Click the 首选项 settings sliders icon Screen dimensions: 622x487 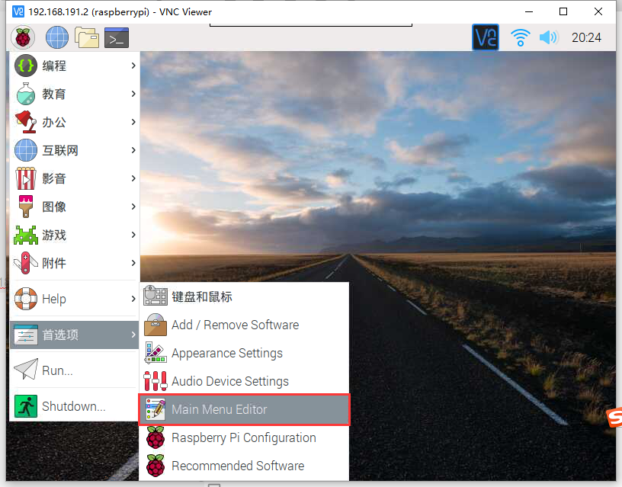click(26, 335)
